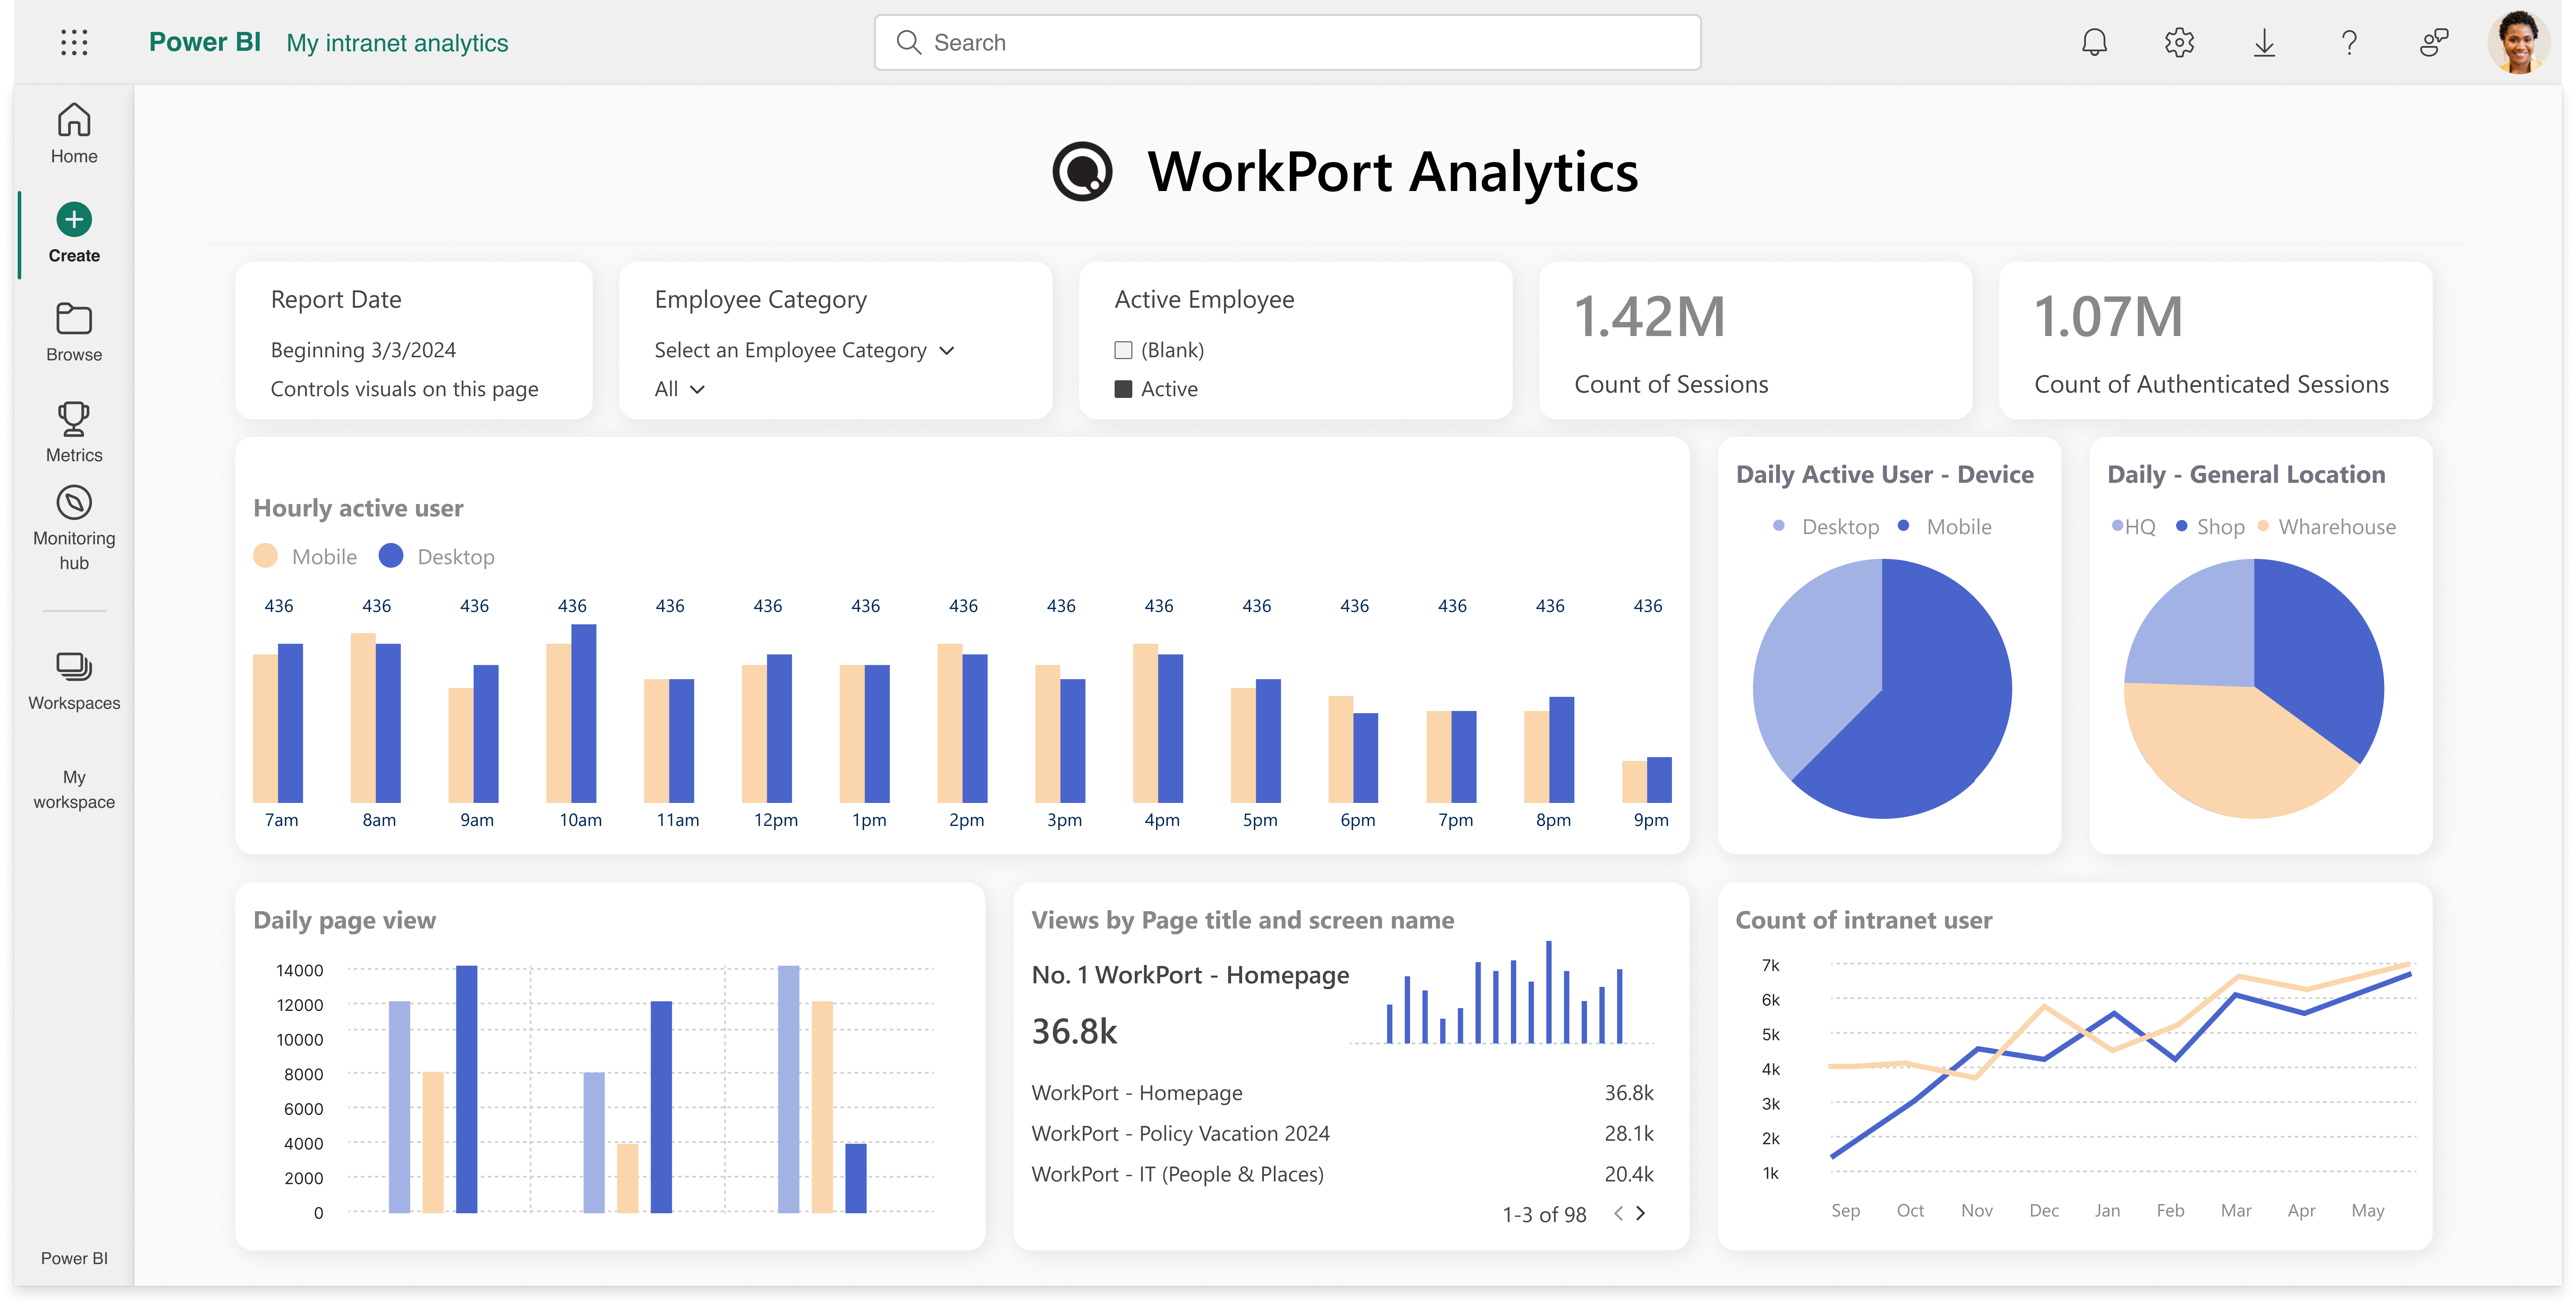Screen dimensions: 2576x1307
Task: Open the Power BI settings gear
Action: click(2179, 42)
